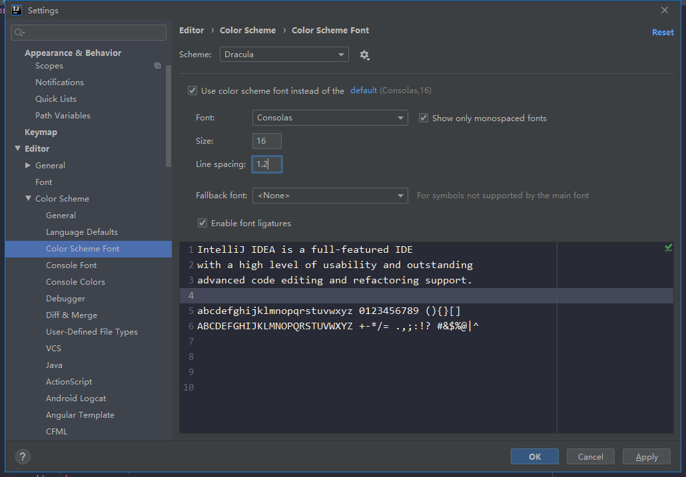
Task: Open the Fallback font dropdown
Action: tap(330, 196)
